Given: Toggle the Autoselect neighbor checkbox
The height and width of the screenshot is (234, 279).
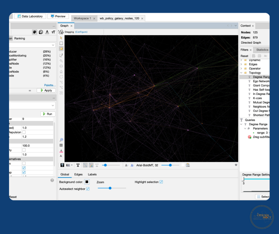Looking at the screenshot, I should tap(88, 189).
